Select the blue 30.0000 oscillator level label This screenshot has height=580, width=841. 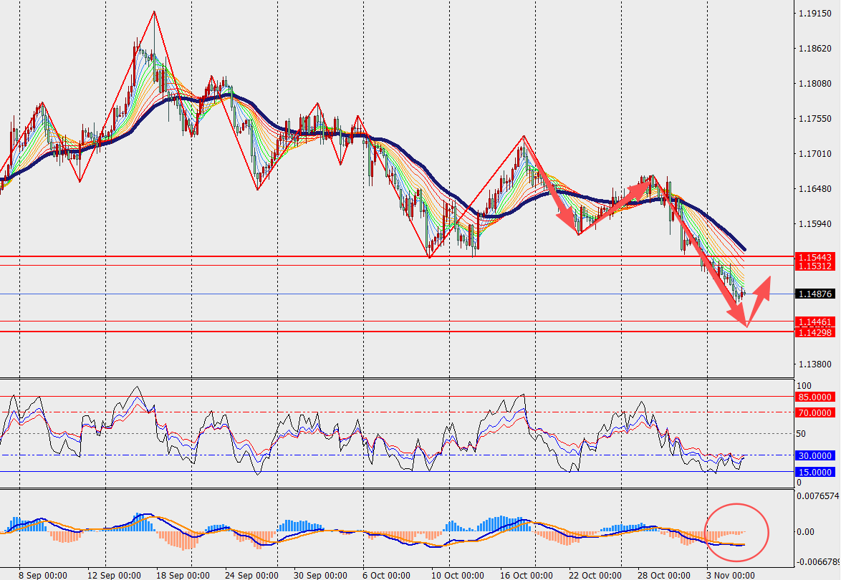(817, 455)
